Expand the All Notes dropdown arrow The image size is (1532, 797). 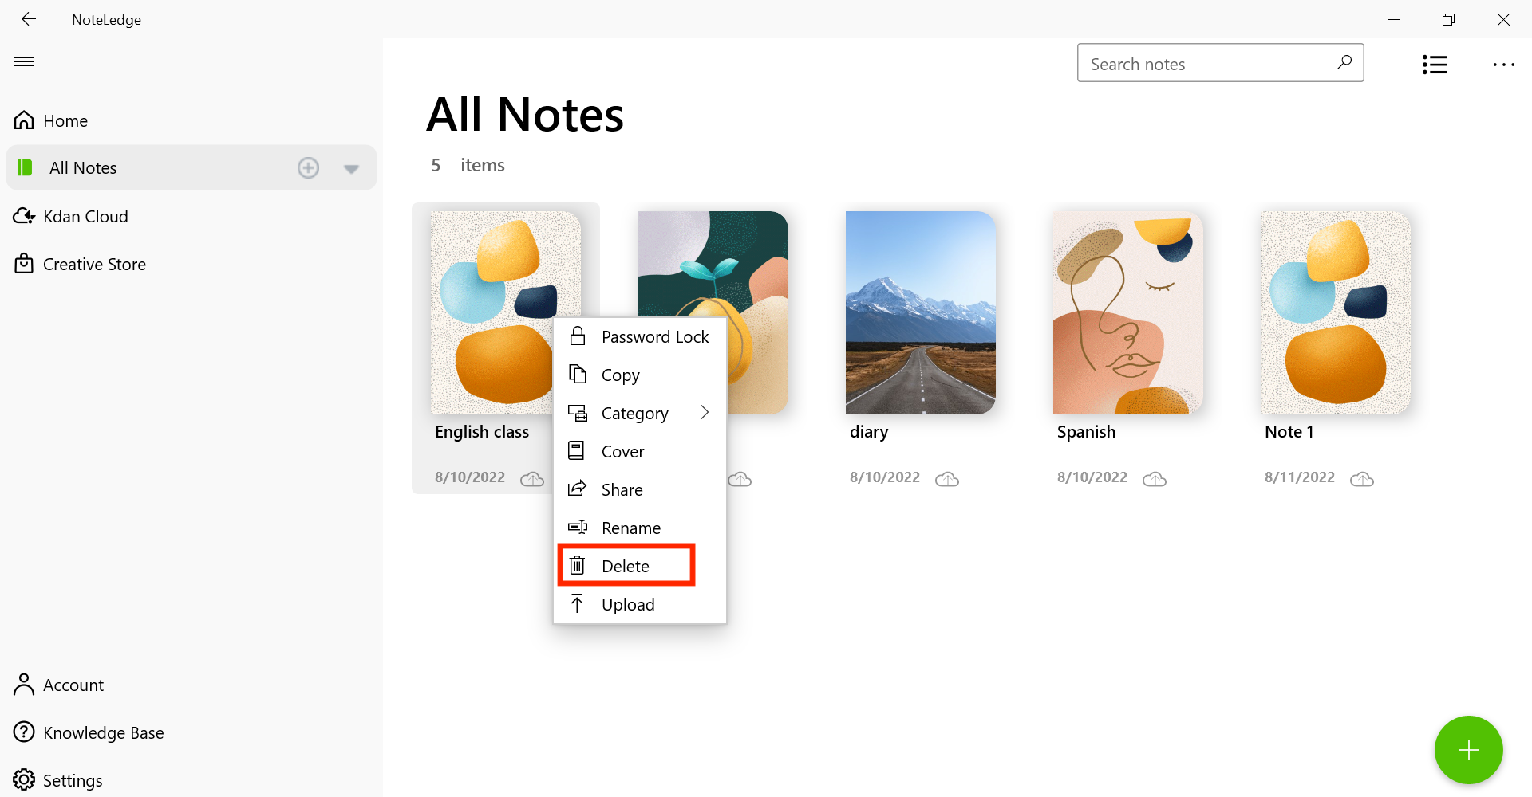351,168
